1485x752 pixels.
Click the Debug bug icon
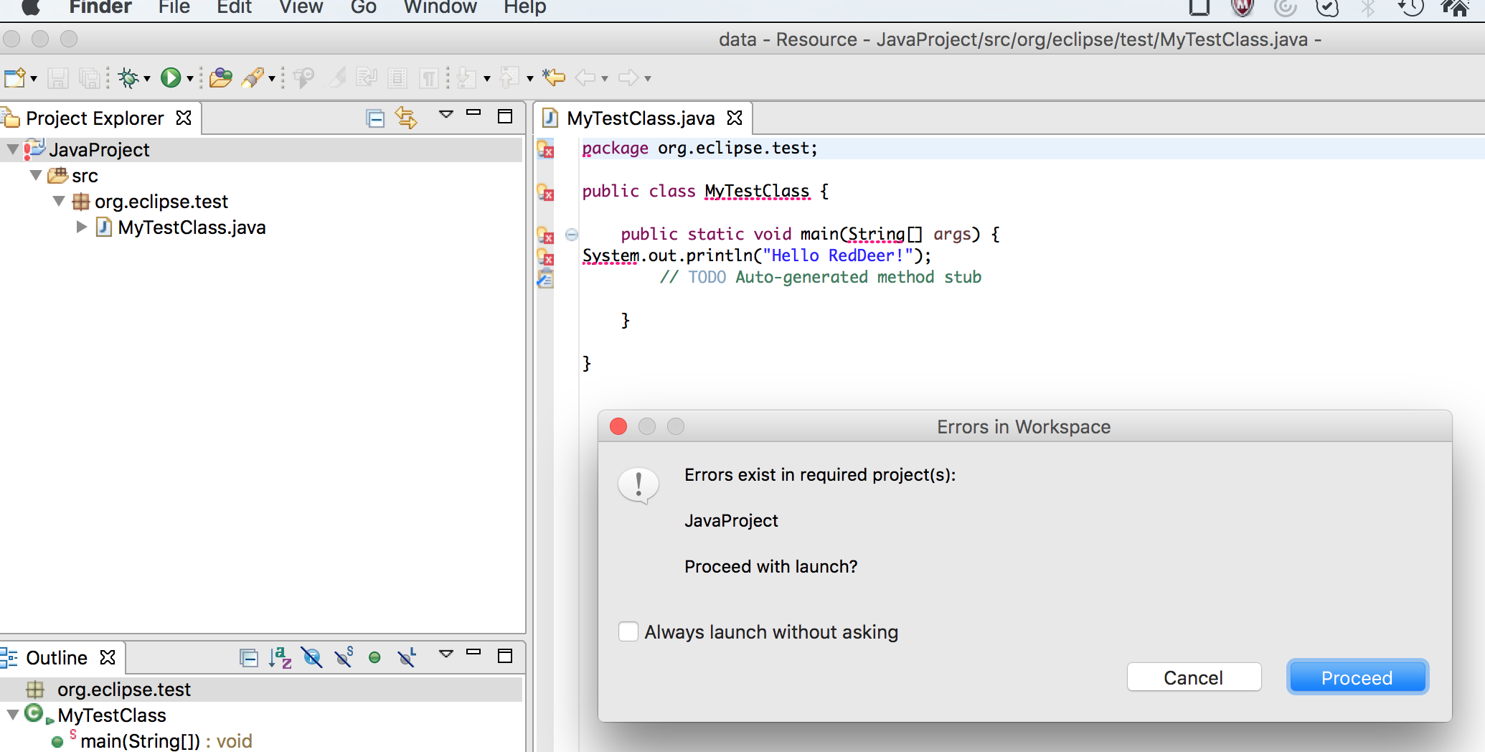pos(129,77)
